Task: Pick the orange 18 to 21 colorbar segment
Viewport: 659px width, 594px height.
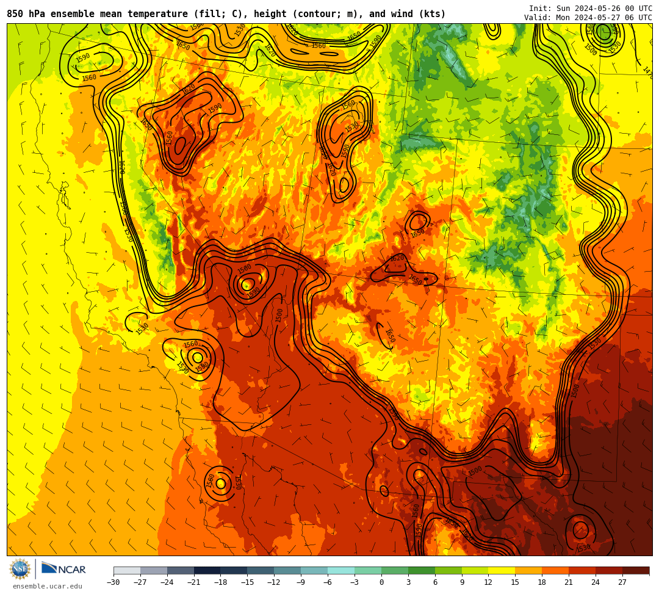Action: tap(556, 570)
